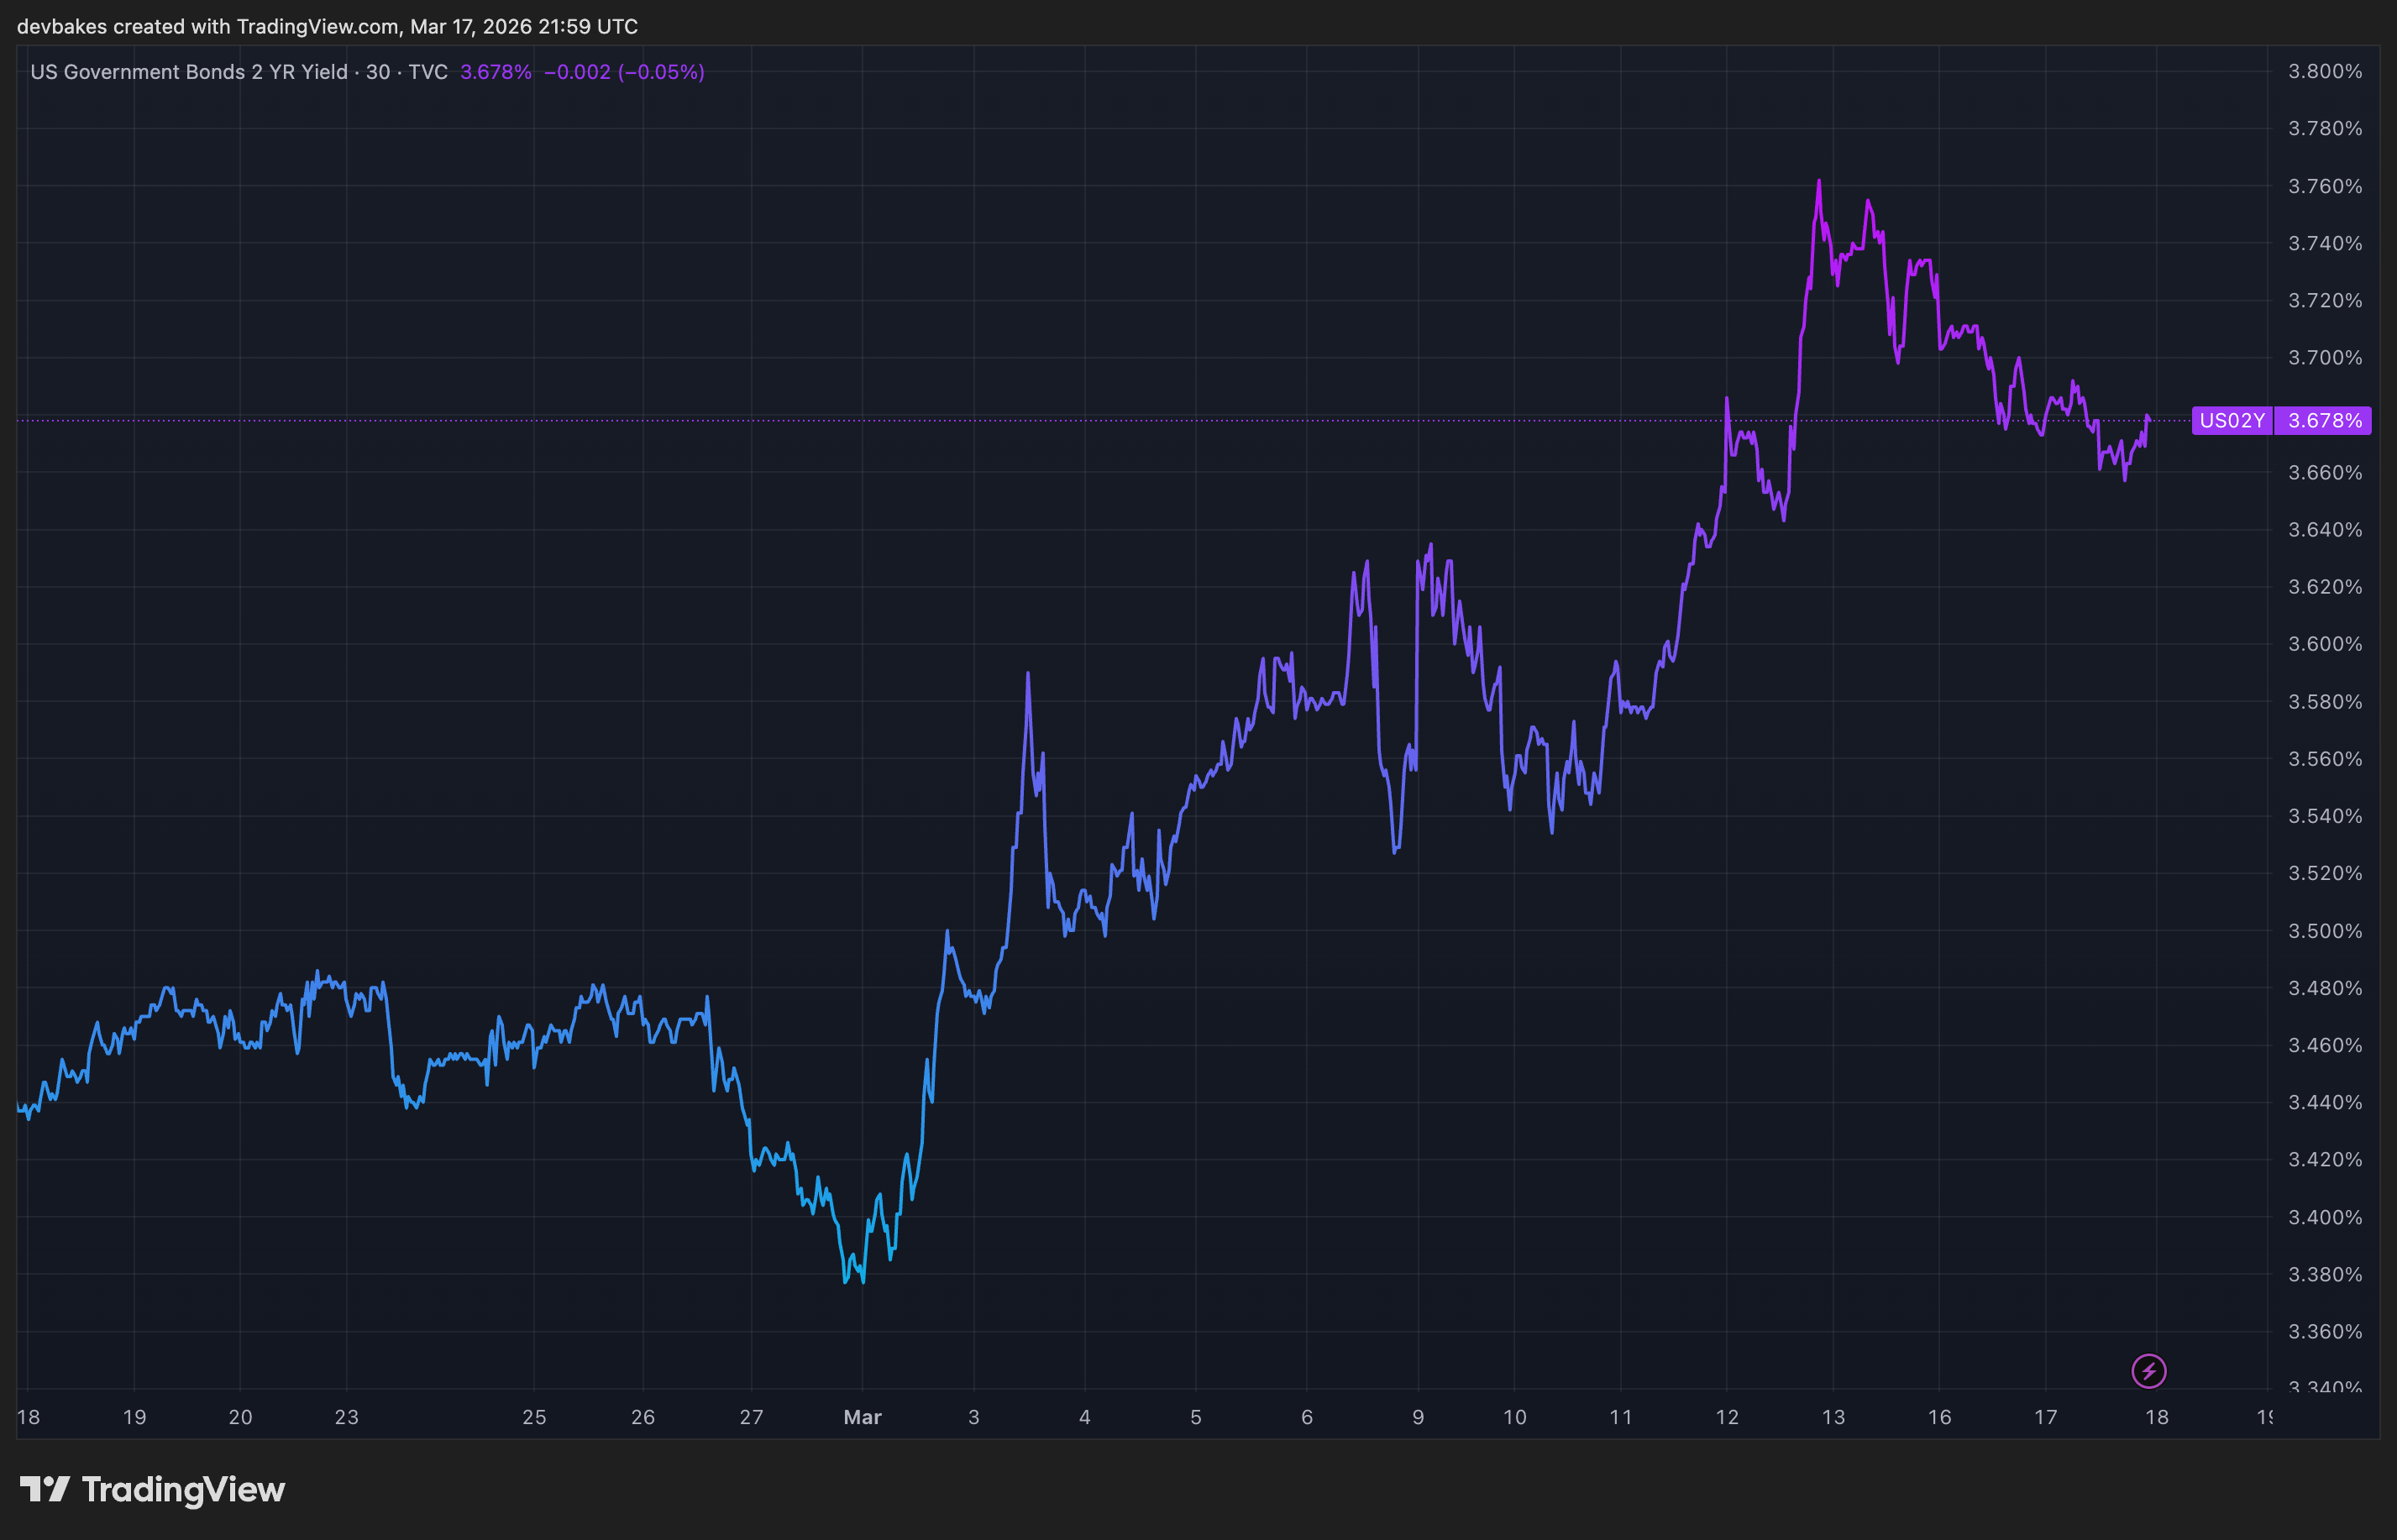Click the 3.500% price axis label
The width and height of the screenshot is (2397, 1540).
tap(2324, 931)
